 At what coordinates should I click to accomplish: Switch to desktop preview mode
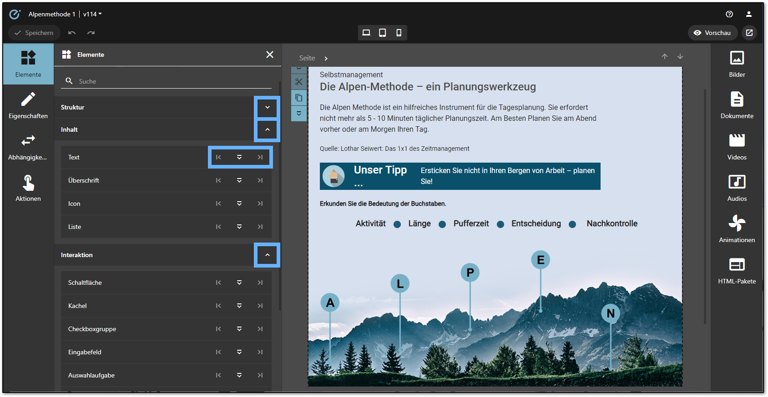point(366,33)
